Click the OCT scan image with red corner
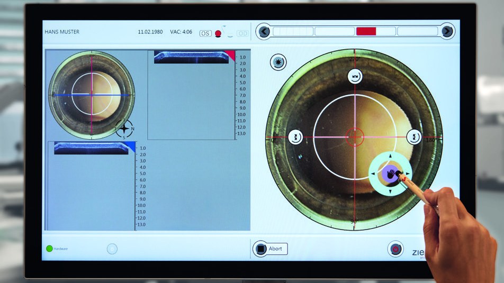The height and width of the screenshot is (283, 504). click(191, 57)
